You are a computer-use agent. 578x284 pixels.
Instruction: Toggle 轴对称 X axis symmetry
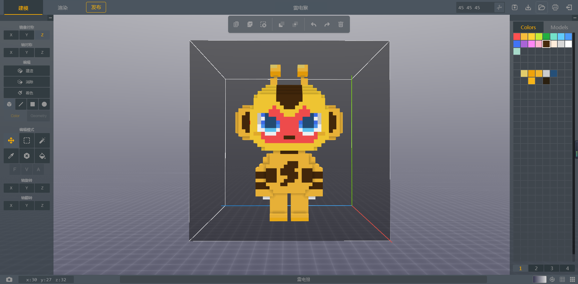pyautogui.click(x=11, y=53)
